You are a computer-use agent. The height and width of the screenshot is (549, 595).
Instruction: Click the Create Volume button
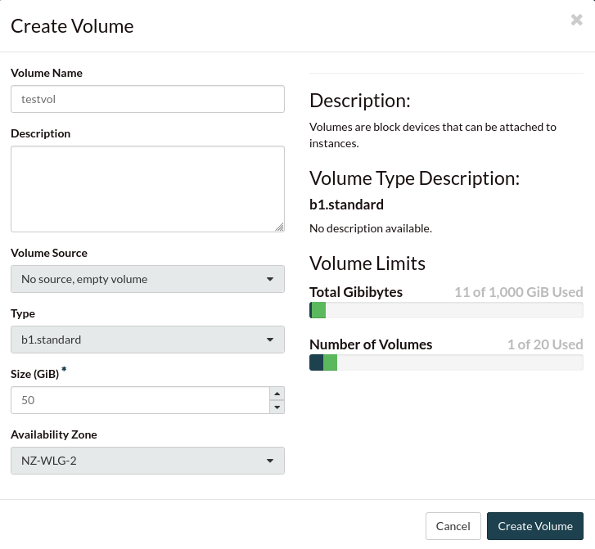coord(535,526)
